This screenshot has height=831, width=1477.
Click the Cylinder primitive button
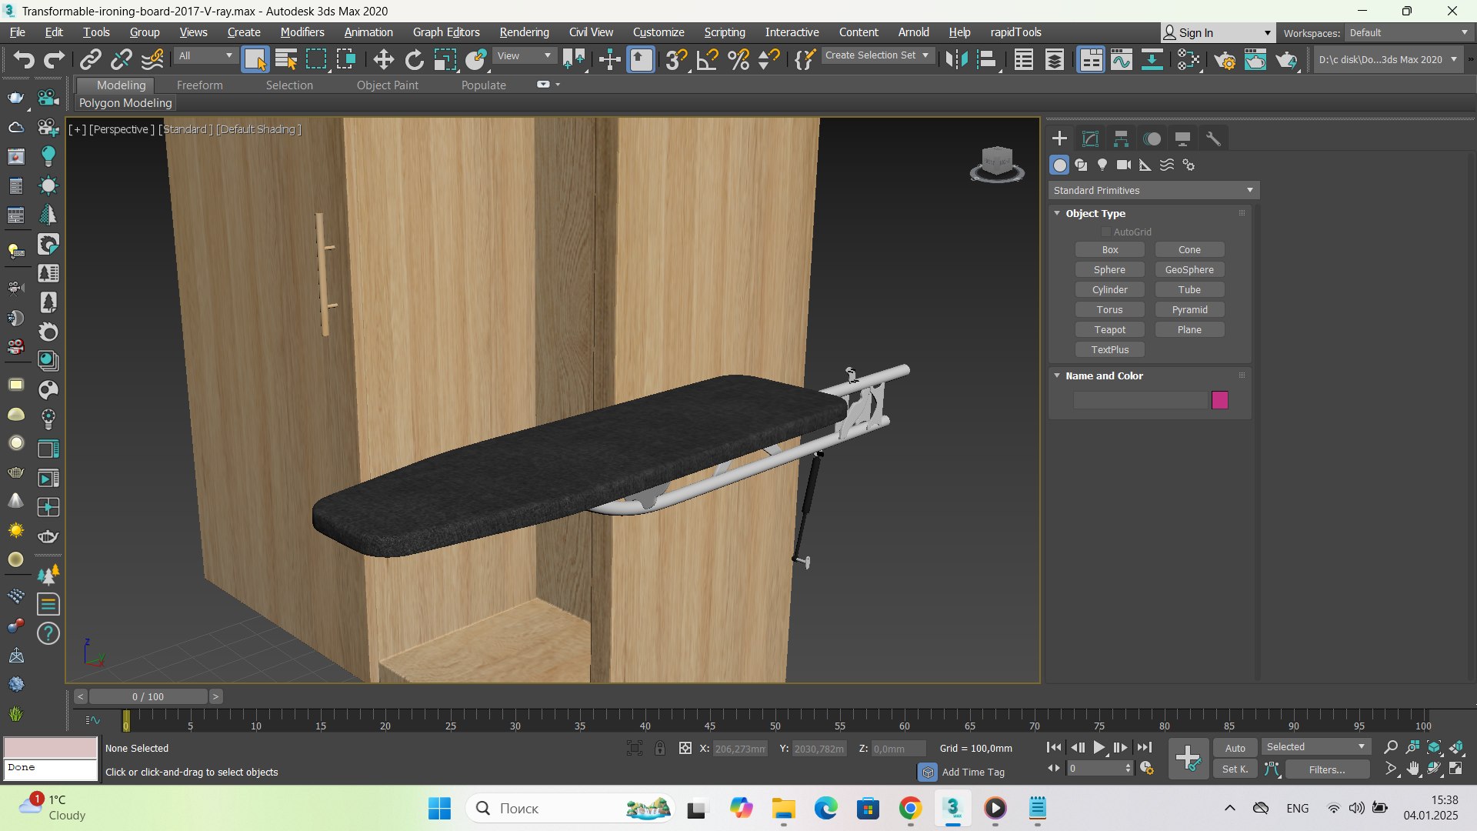1109,289
